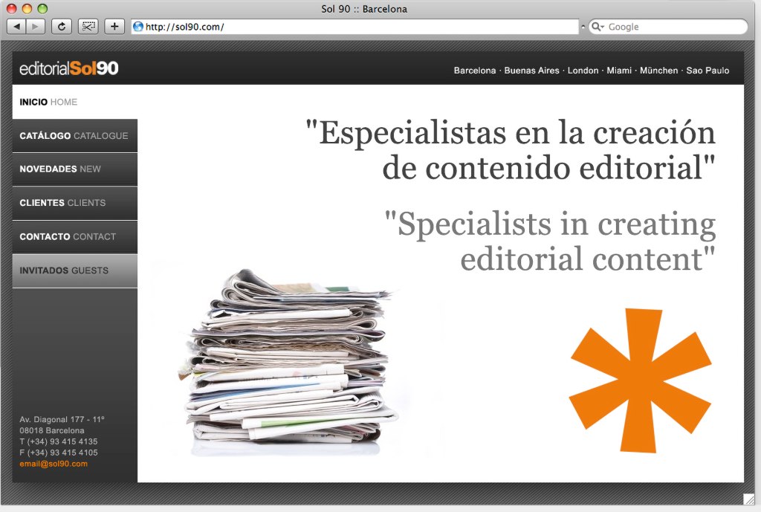Image resolution: width=761 pixels, height=512 pixels.
Task: Click the browser forward arrow button
Action: pos(36,27)
